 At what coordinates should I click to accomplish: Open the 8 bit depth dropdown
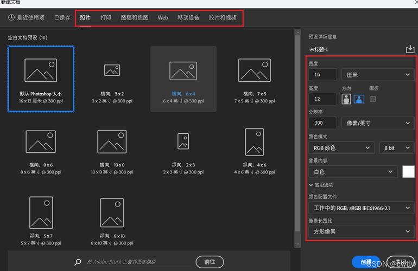tap(397, 148)
